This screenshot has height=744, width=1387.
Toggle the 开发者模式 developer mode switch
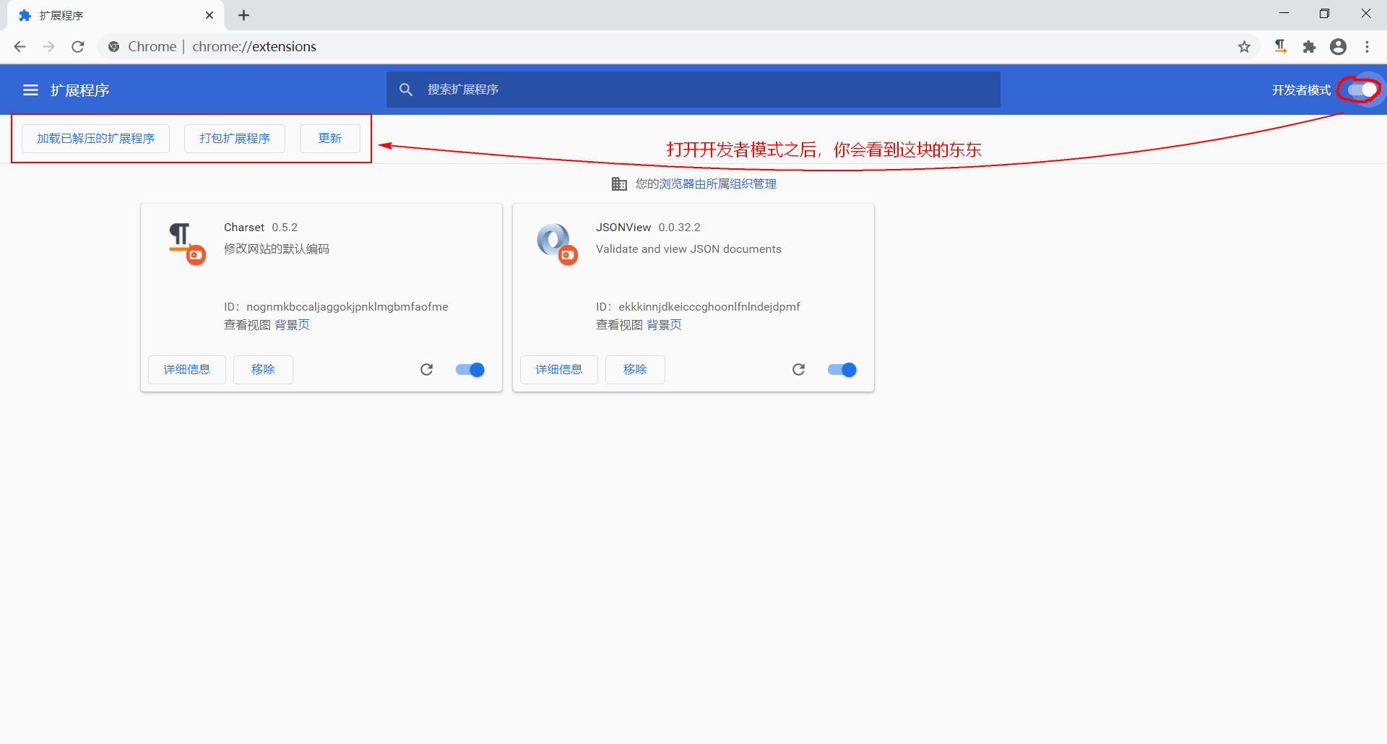click(x=1362, y=90)
